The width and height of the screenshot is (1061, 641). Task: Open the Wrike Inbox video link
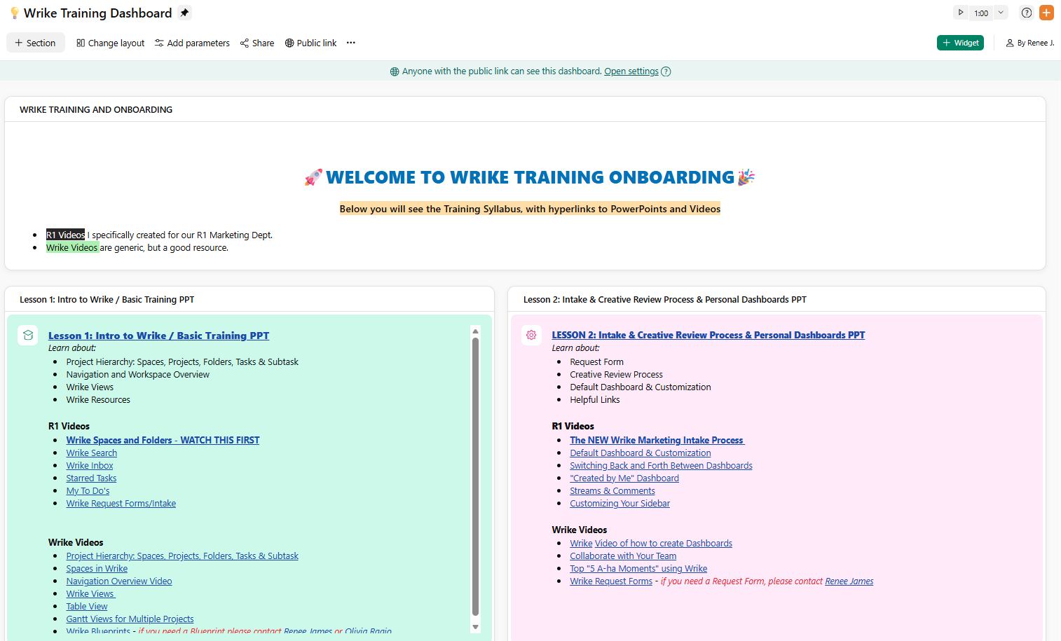click(x=90, y=466)
